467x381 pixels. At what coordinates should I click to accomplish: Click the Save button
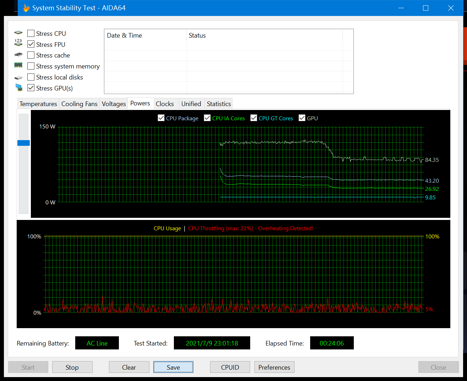[173, 367]
